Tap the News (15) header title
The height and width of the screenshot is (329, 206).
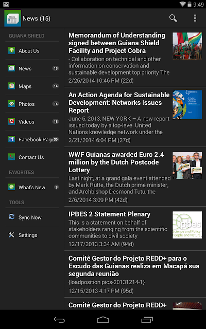(x=37, y=19)
